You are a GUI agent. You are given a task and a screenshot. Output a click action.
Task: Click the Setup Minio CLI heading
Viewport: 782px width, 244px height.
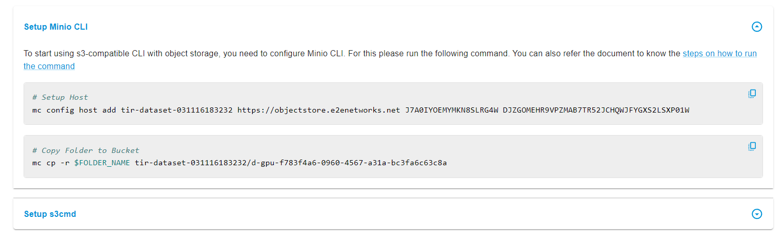(x=56, y=27)
